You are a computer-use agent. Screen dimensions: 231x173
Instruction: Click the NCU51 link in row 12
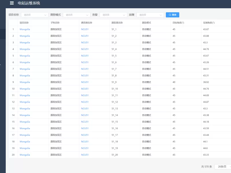[85, 102]
